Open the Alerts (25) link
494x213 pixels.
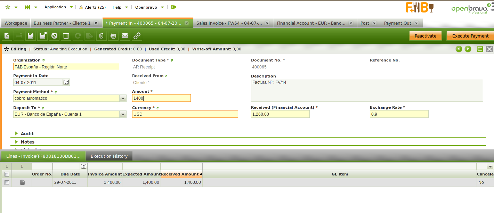(x=96, y=7)
